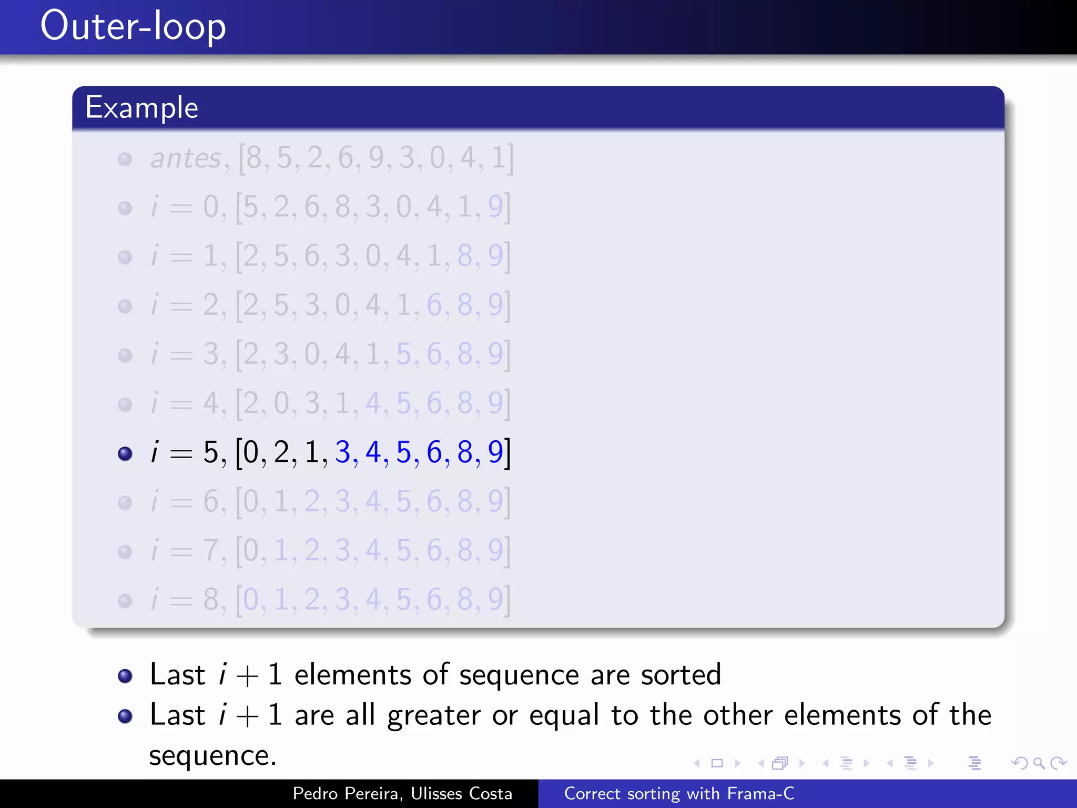Click the 'i = 4' example row
This screenshot has height=808, width=1077.
point(330,403)
